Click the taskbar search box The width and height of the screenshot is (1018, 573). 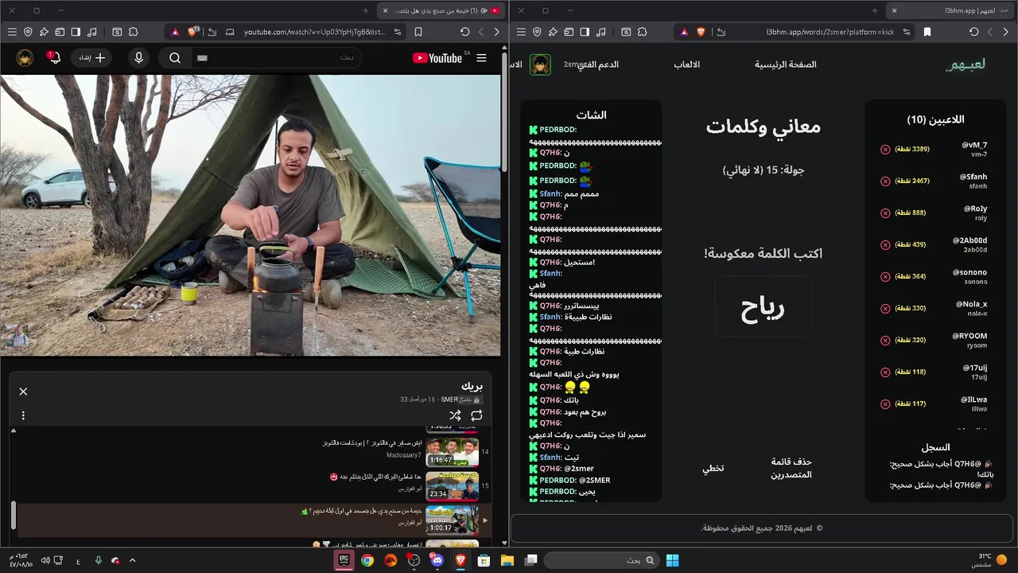tap(602, 560)
